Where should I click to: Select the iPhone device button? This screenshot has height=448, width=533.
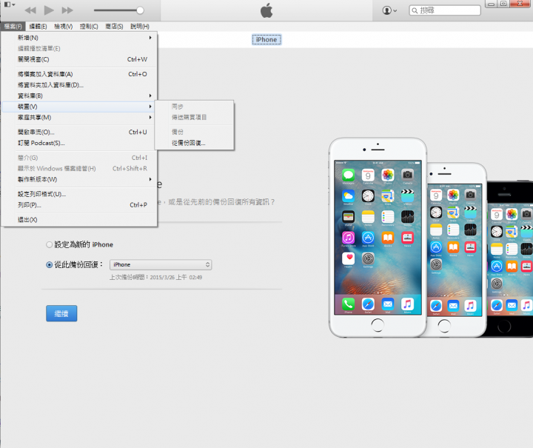(x=266, y=39)
